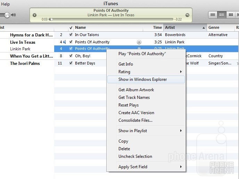This screenshot has height=179, width=239.
Task: Switch to the plain song list view
Action: pyautogui.click(x=213, y=15)
